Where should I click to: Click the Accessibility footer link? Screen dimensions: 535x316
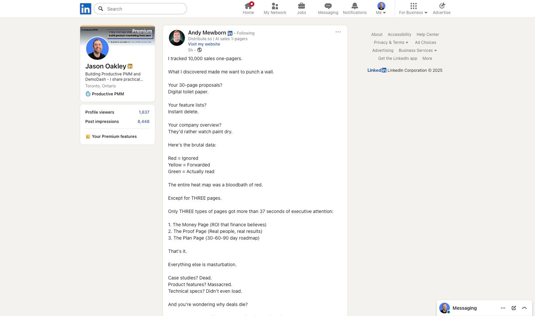point(399,35)
